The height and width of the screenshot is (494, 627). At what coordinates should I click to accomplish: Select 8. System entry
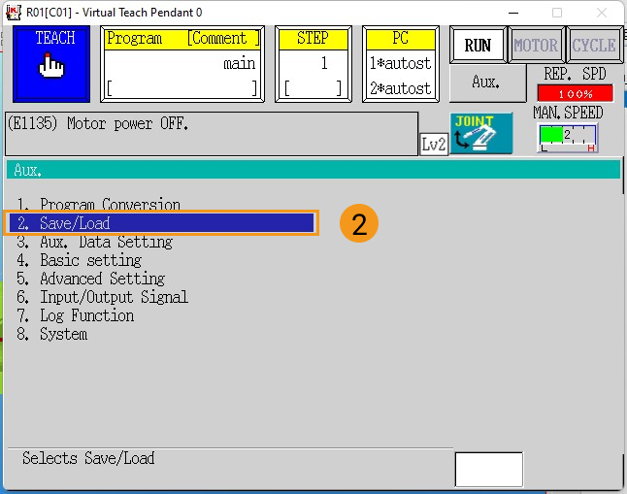(x=52, y=334)
